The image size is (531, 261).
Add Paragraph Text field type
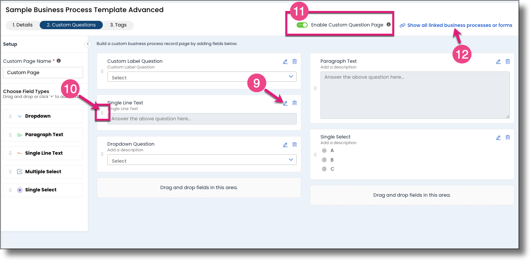[x=43, y=135]
